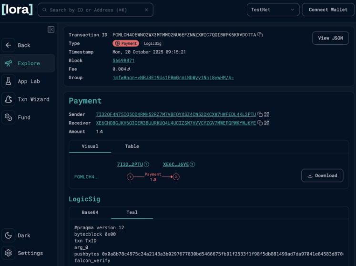Select the Teal tab
This screenshot has height=266, width=356.
point(132,212)
